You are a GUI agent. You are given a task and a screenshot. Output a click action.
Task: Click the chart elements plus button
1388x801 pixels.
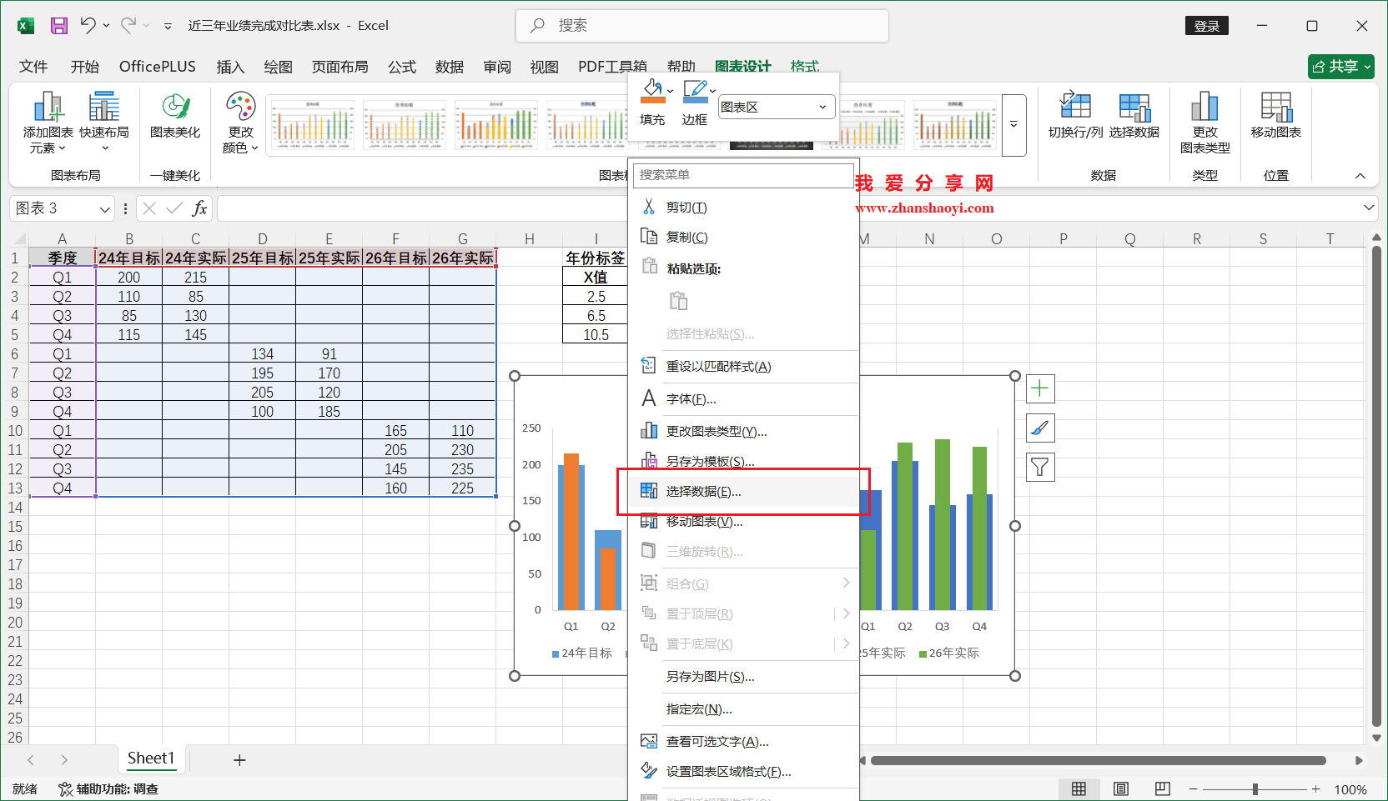click(1040, 388)
